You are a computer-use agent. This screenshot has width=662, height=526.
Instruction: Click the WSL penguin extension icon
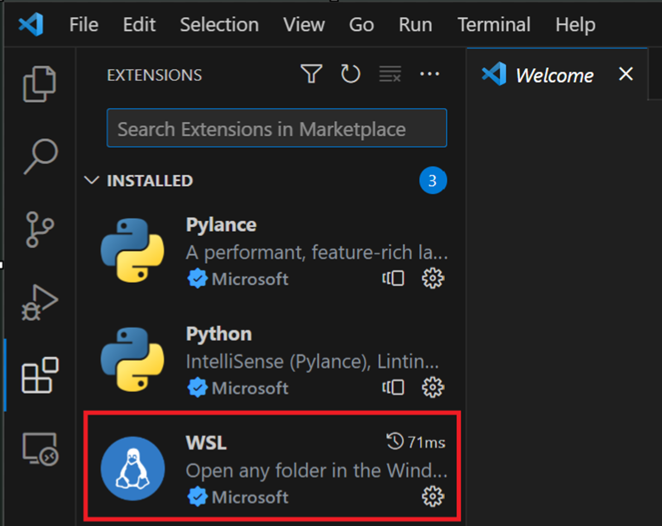tap(132, 468)
